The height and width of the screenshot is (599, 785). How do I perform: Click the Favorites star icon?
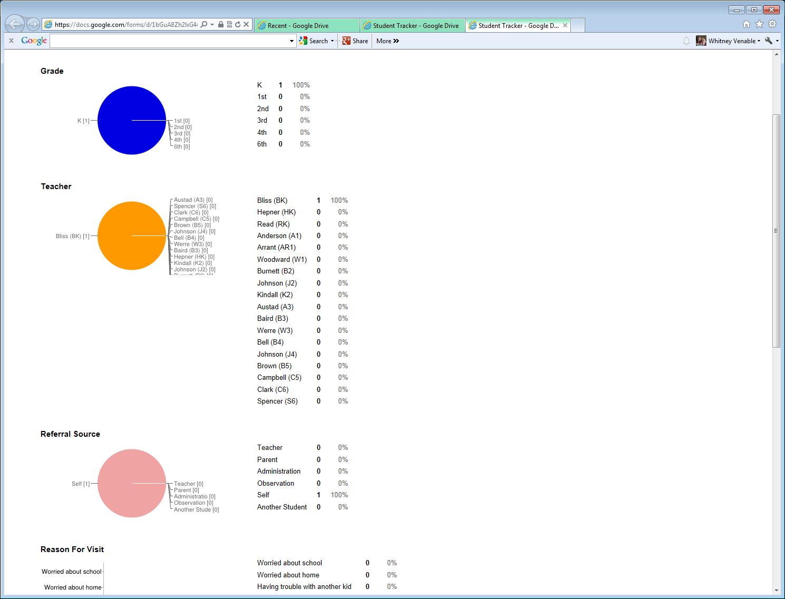(x=759, y=24)
